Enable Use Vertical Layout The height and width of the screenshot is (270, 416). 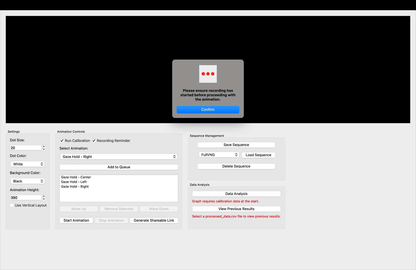pos(12,205)
